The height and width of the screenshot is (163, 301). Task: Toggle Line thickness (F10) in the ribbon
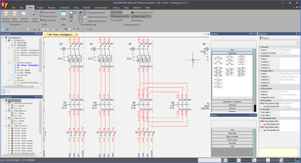142,12
